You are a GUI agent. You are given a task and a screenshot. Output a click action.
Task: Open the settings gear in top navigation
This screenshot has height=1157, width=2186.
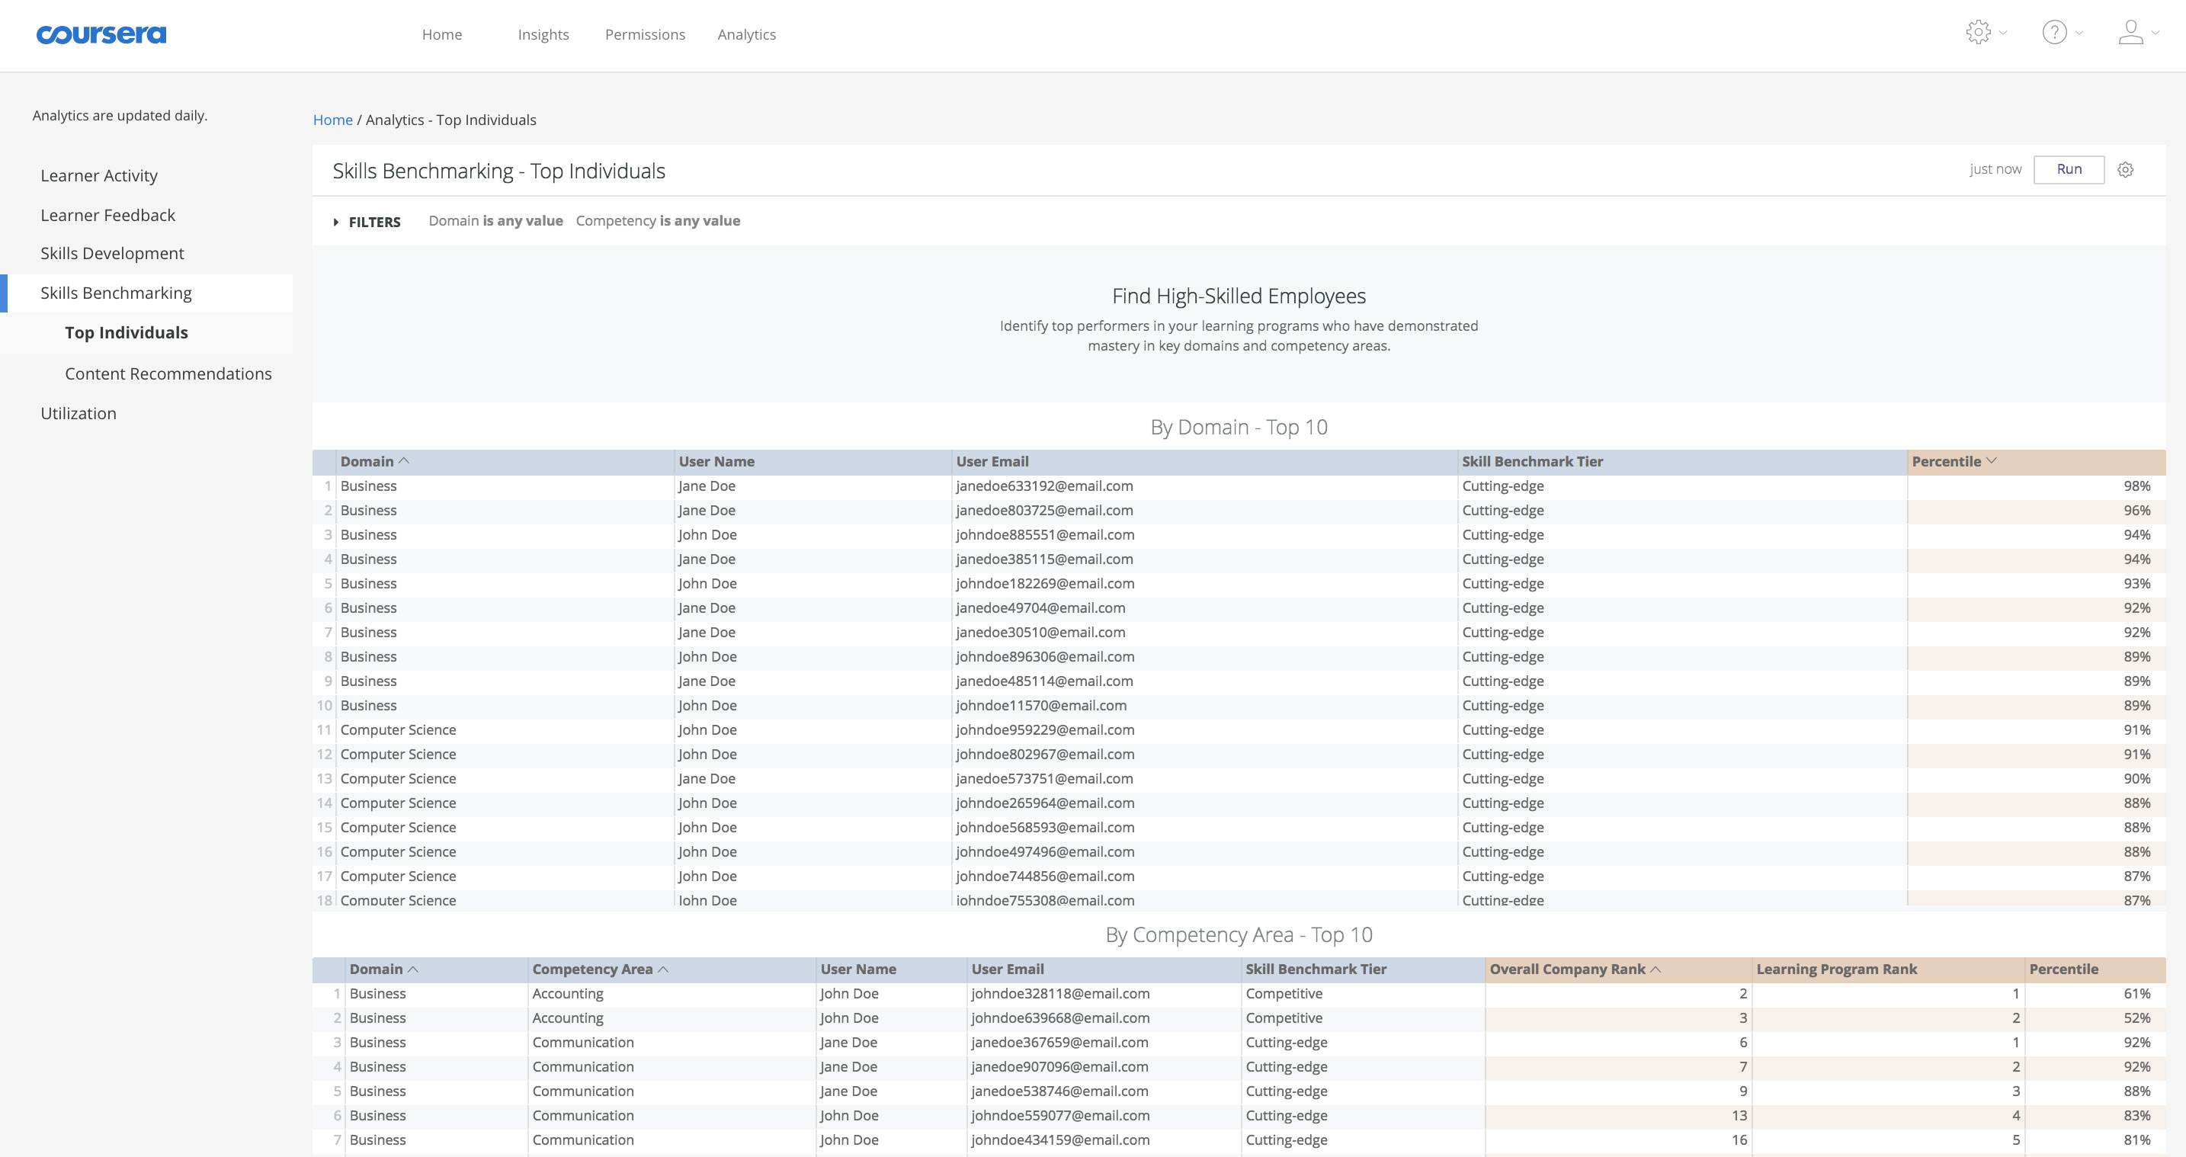(x=1978, y=32)
